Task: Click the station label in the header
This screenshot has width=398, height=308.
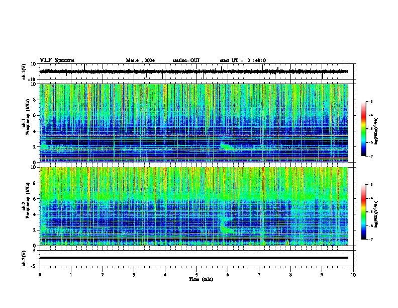Action: tap(186, 60)
